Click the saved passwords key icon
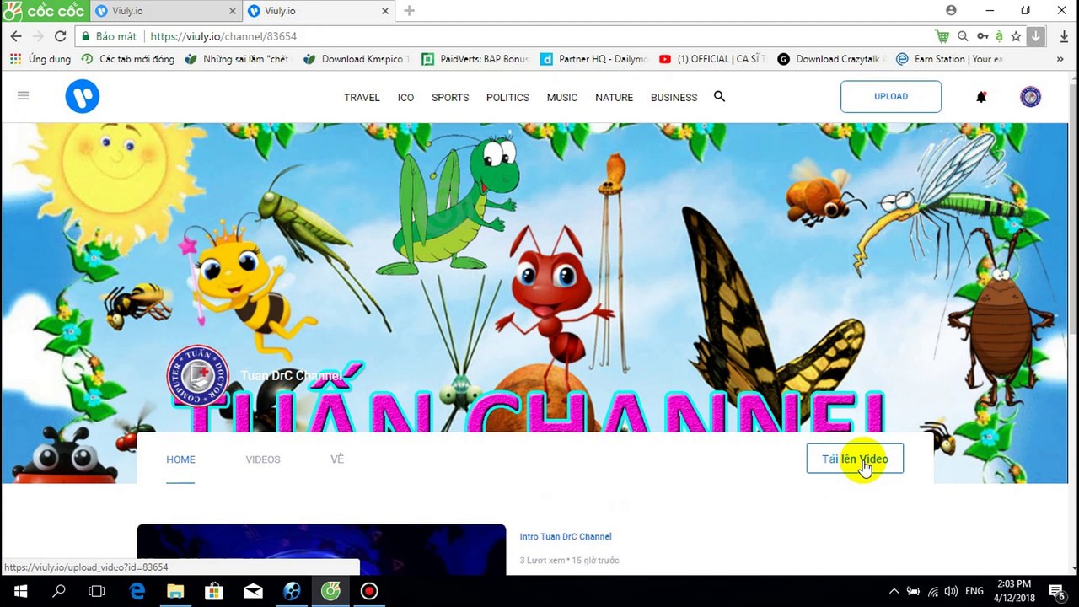This screenshot has height=607, width=1079. tap(982, 36)
